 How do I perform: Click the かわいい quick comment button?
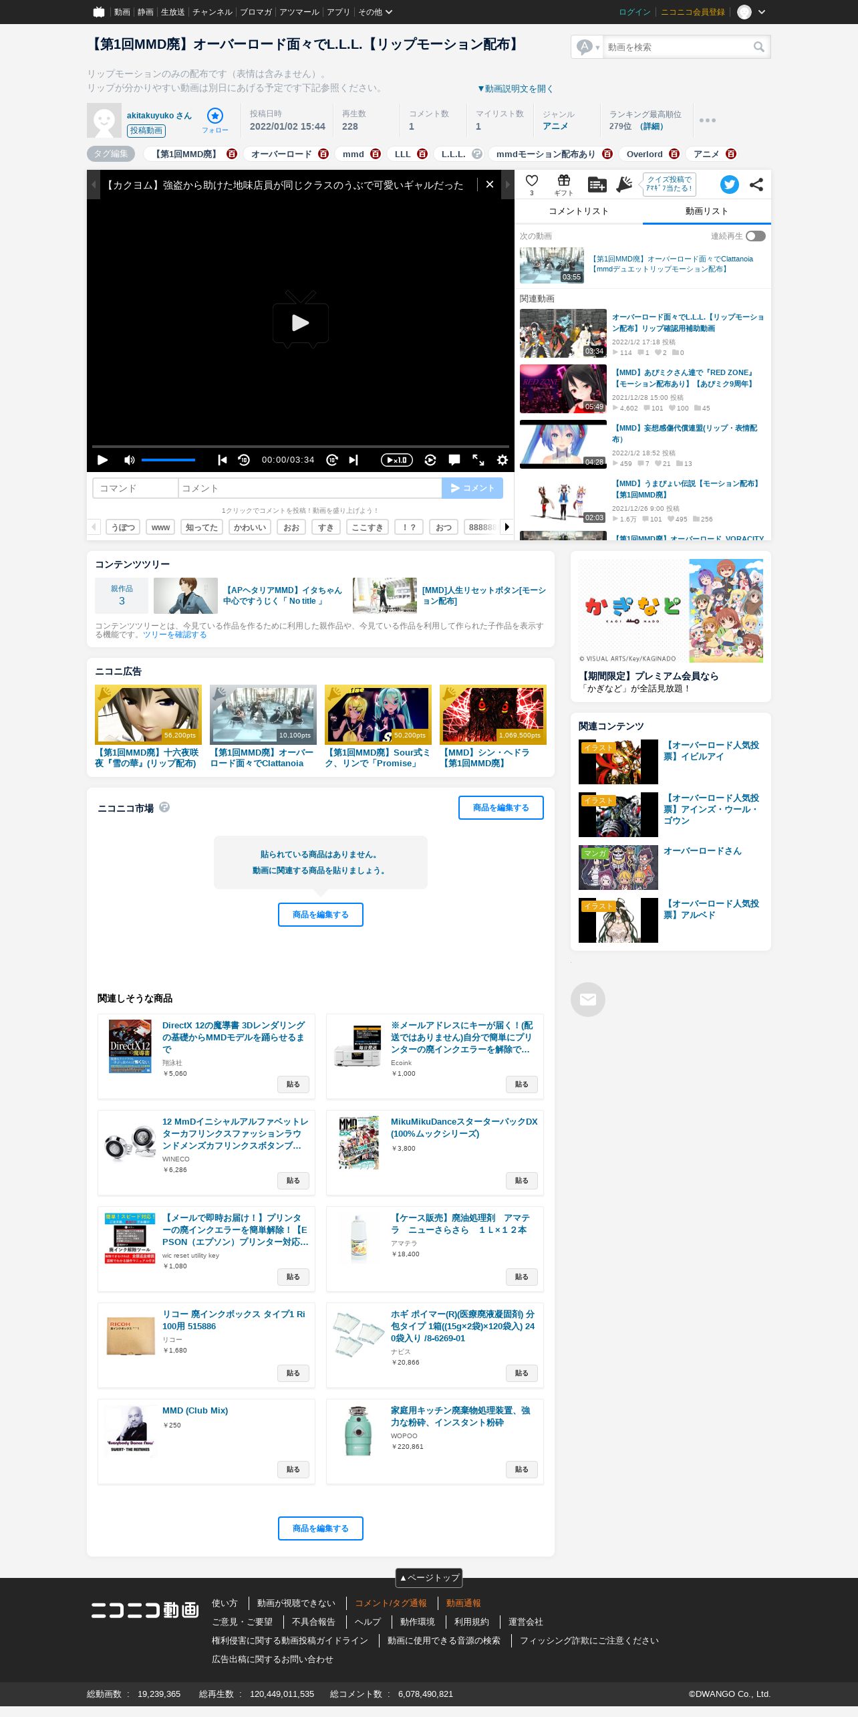pyautogui.click(x=250, y=527)
